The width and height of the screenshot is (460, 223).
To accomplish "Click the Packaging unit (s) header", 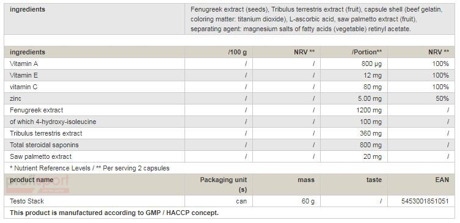I will click(224, 185).
